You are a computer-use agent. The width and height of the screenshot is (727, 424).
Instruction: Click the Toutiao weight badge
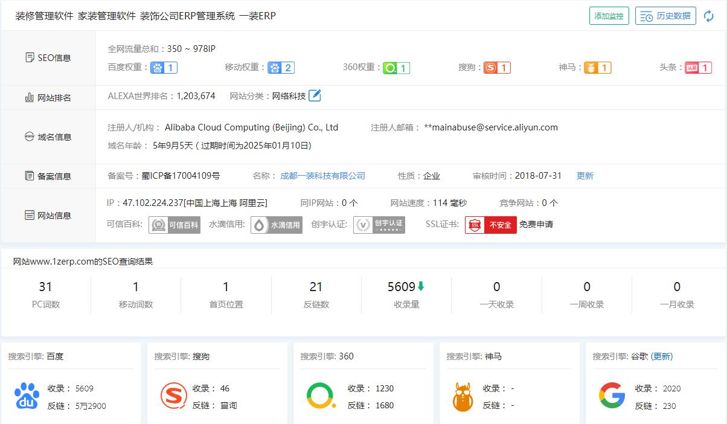698,68
